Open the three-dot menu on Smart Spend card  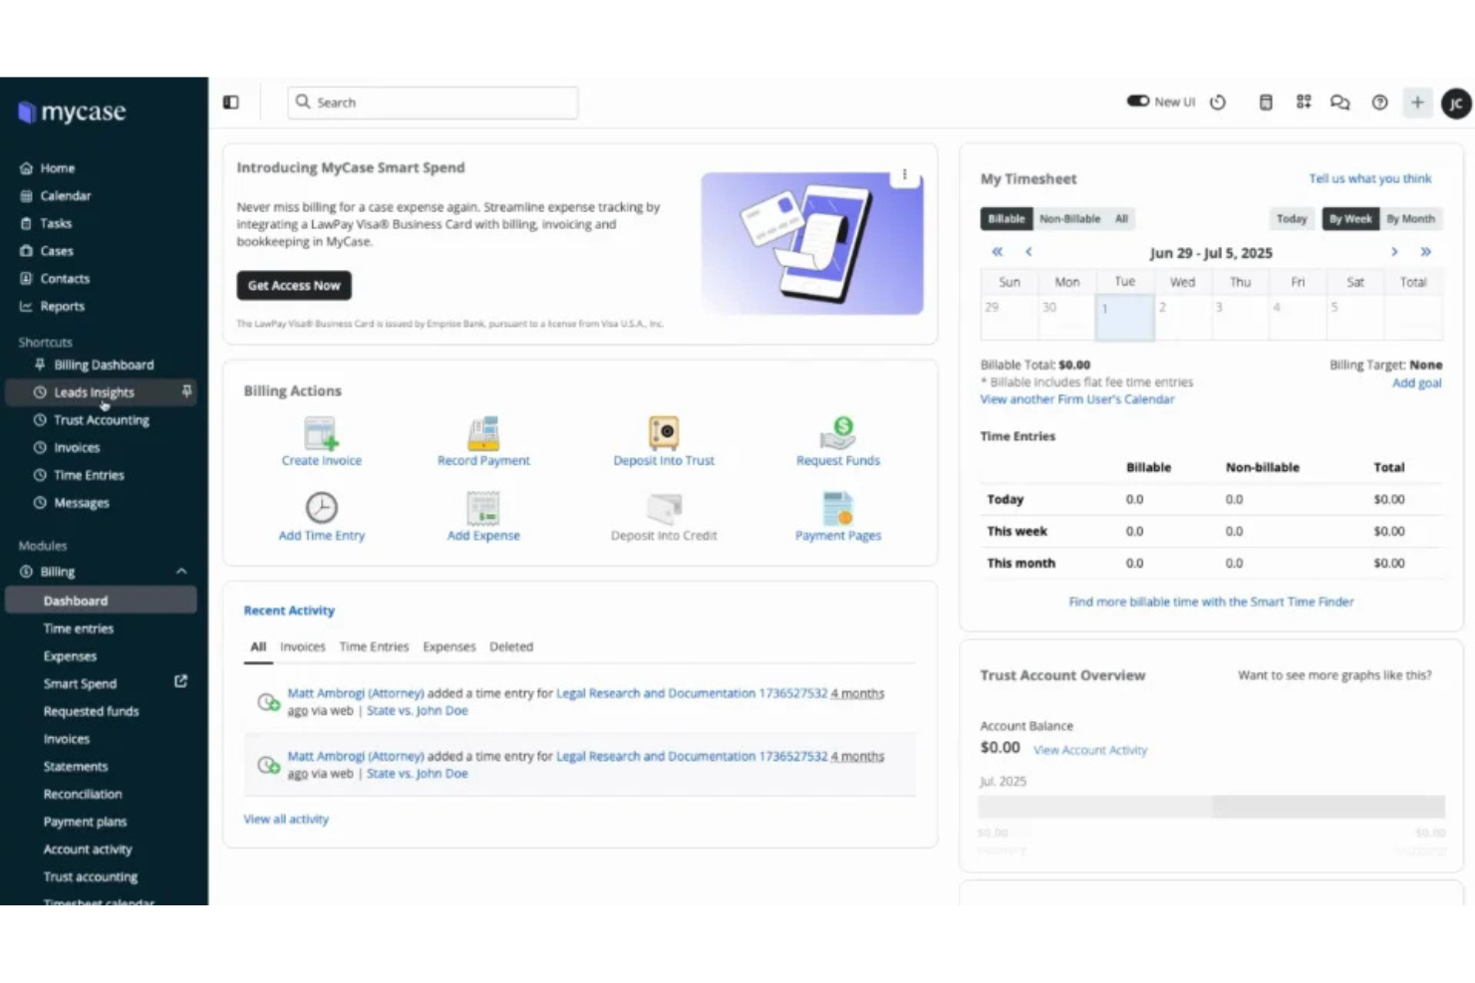coord(904,174)
